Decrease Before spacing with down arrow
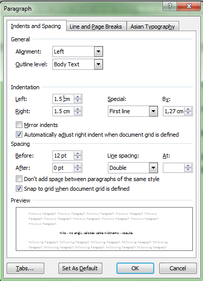Screen dimensions: 203x281 point(78,158)
